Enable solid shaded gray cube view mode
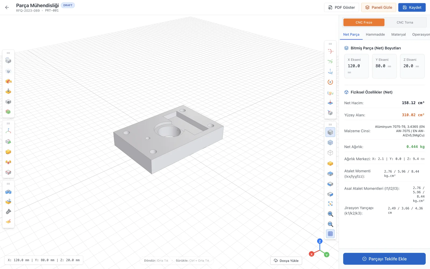 [x=330, y=132]
